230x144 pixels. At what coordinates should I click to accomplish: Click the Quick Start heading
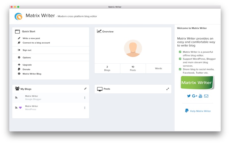(28, 31)
